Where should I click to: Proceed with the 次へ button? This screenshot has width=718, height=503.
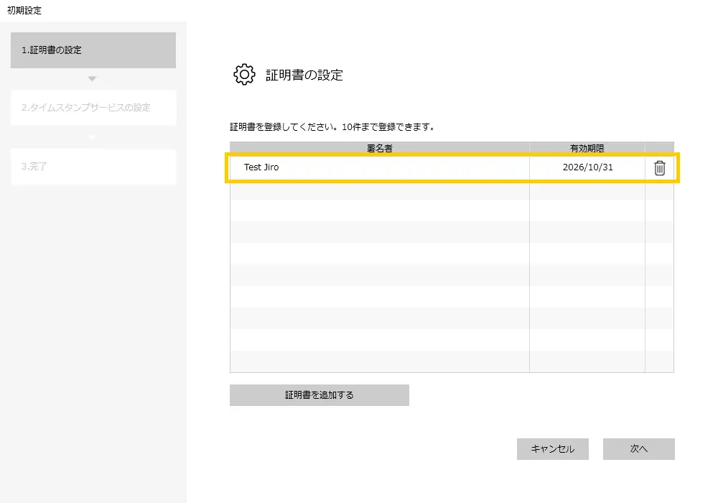point(638,449)
